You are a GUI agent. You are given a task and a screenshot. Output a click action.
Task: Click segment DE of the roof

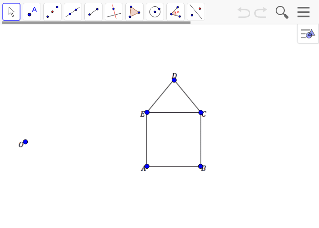[160, 96]
